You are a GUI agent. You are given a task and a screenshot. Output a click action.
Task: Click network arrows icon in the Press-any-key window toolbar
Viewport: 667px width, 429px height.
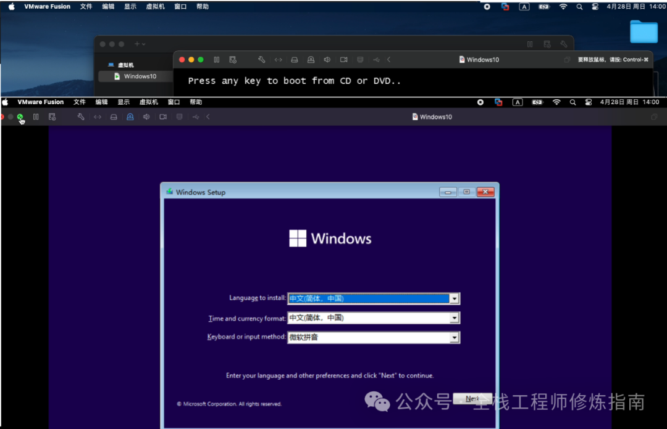(278, 60)
